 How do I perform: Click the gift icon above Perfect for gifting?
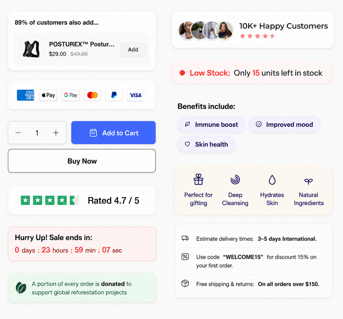[198, 180]
